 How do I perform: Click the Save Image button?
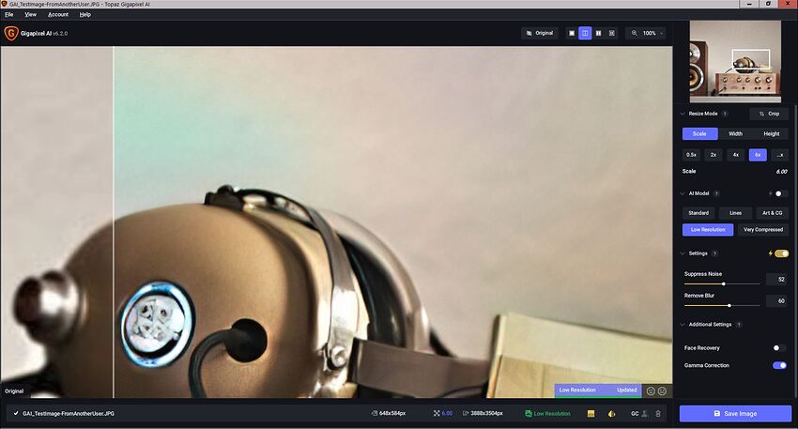click(x=735, y=413)
